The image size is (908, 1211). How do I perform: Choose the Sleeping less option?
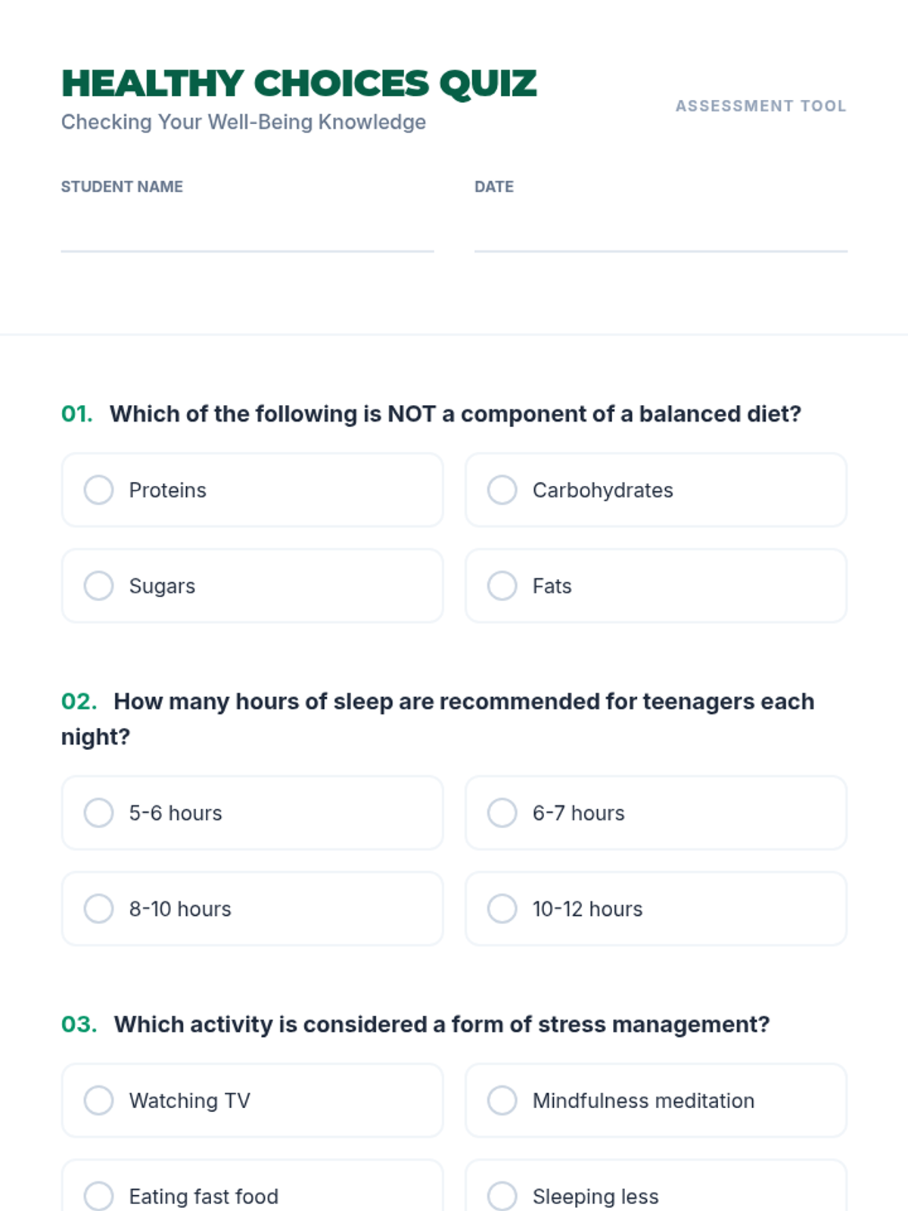tap(502, 1196)
